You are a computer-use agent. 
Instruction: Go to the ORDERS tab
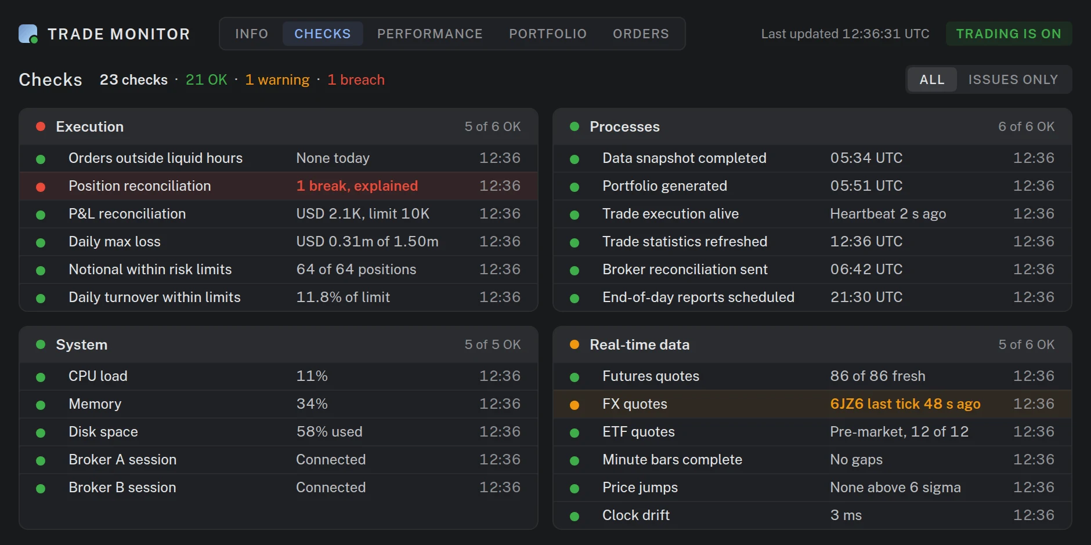coord(641,34)
